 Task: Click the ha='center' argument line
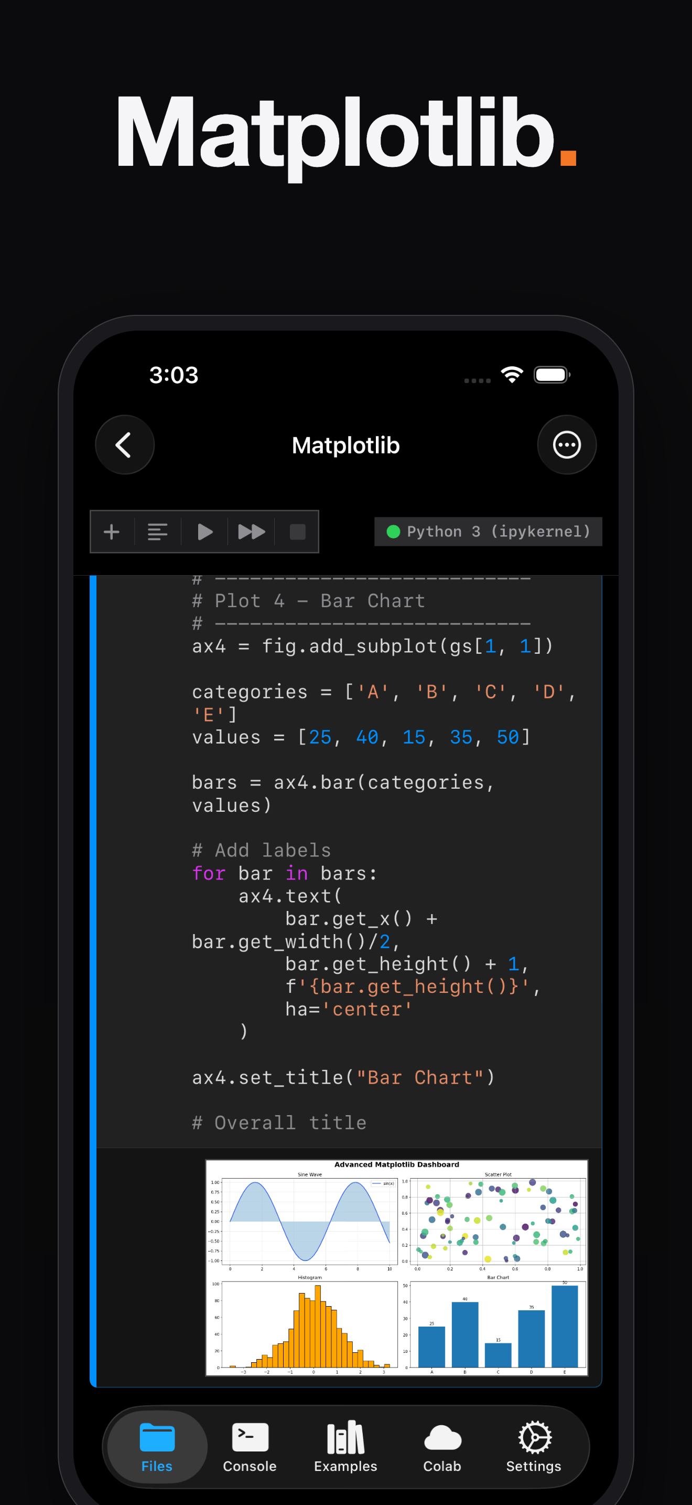point(349,1010)
